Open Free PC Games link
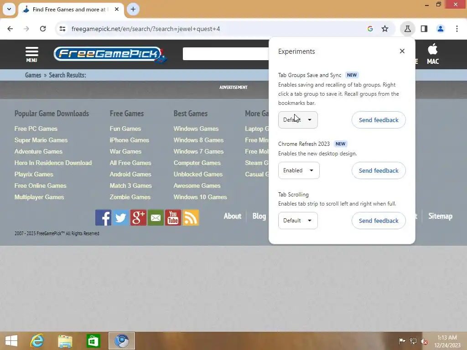Image resolution: width=467 pixels, height=350 pixels. [36, 129]
